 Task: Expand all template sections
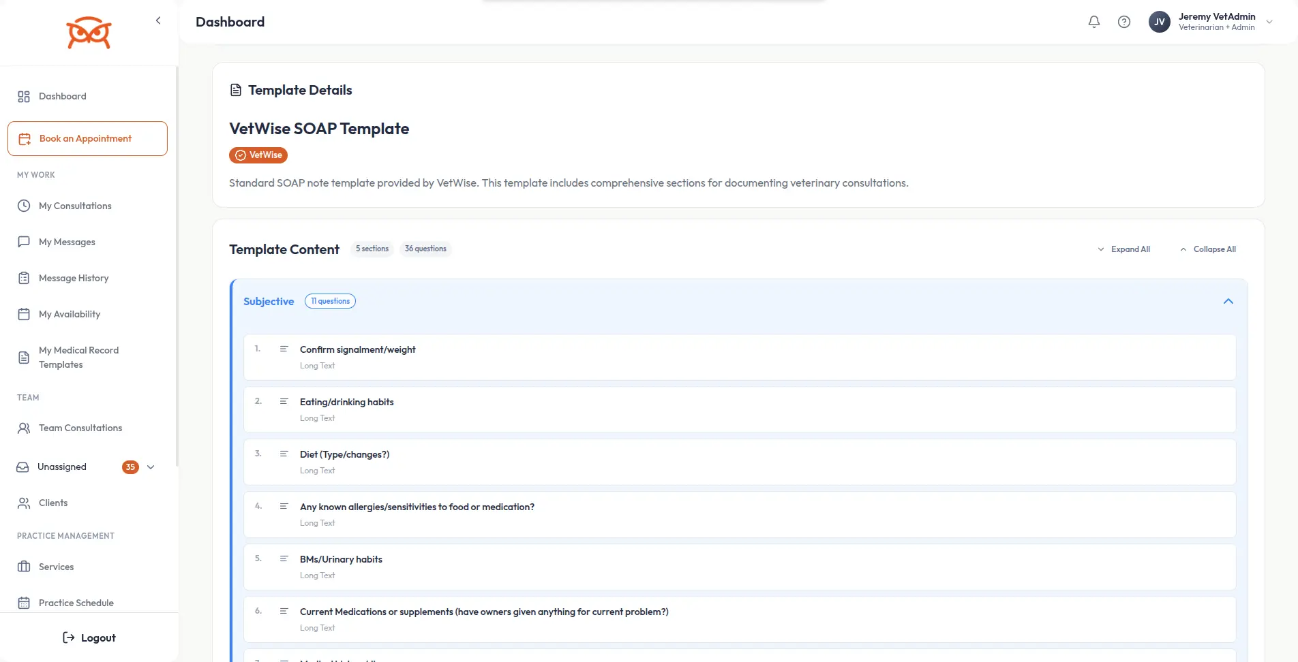(1124, 249)
